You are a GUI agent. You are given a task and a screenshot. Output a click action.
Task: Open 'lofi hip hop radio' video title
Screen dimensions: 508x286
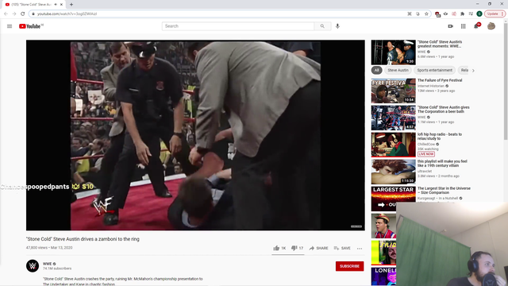pos(440,137)
